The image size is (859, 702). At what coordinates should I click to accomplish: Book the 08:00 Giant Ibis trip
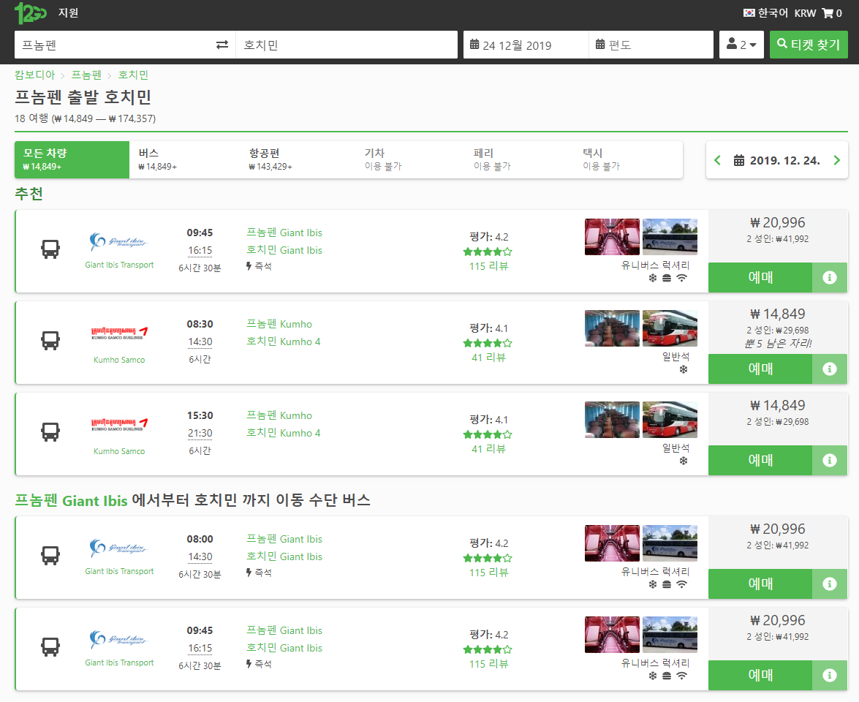click(760, 584)
